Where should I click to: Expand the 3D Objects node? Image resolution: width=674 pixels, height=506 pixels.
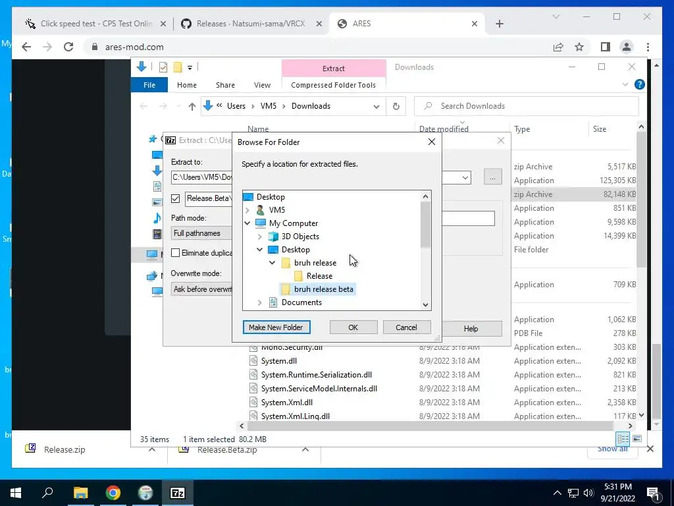259,237
